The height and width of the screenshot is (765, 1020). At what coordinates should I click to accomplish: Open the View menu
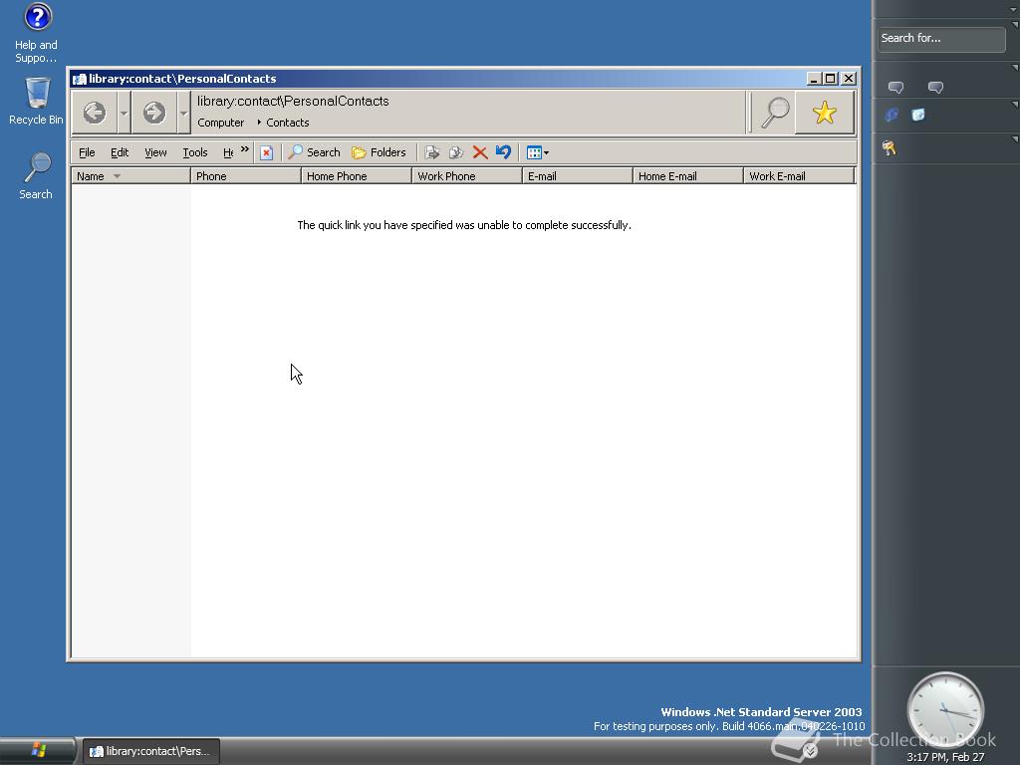pos(155,152)
